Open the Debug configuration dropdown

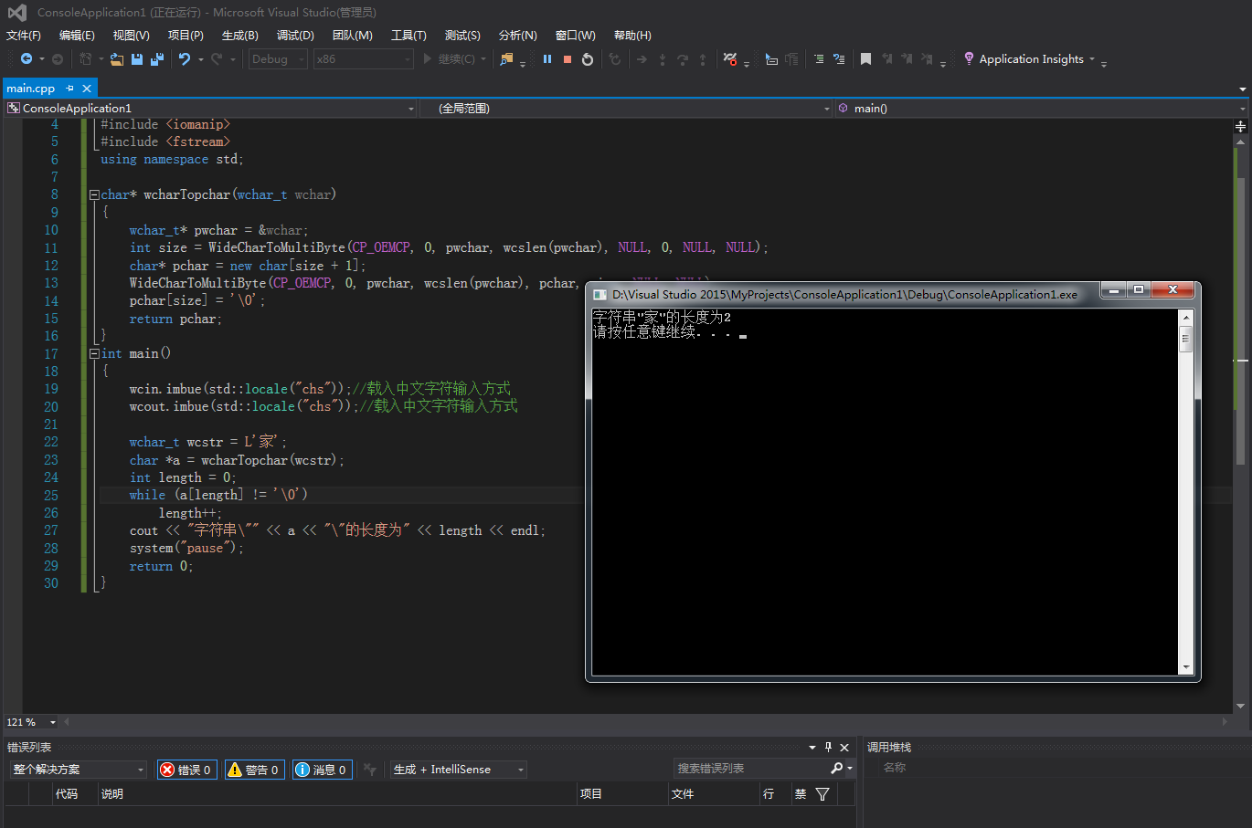(278, 59)
